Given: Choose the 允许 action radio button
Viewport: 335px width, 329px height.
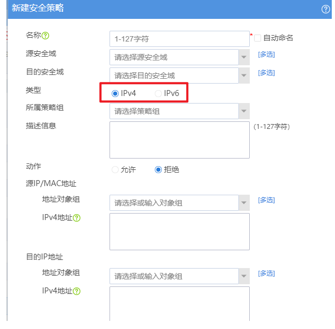Looking at the screenshot, I should (x=115, y=169).
